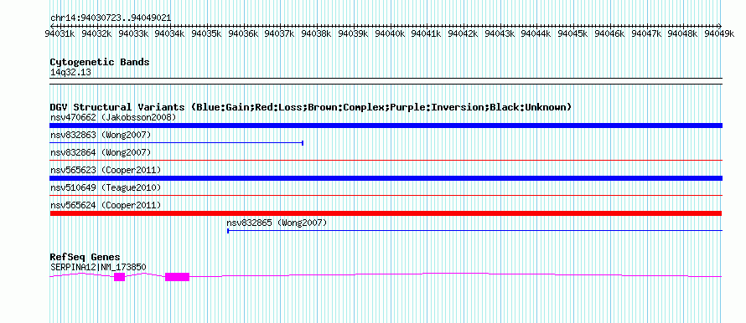This screenshot has width=746, height=323.
Task: Click the 94035k ruler tick label
Action: 206,33
